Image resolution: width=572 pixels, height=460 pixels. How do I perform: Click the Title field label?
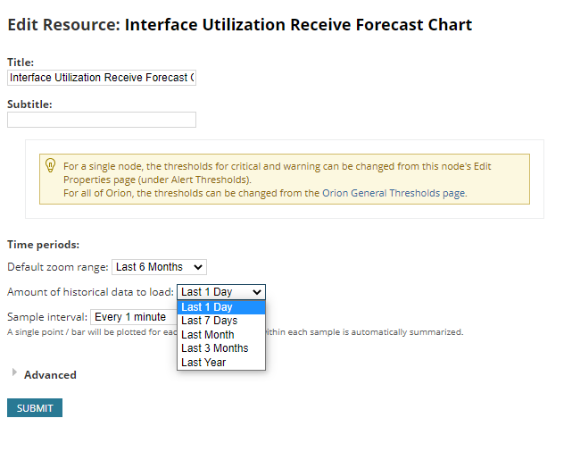pos(21,63)
